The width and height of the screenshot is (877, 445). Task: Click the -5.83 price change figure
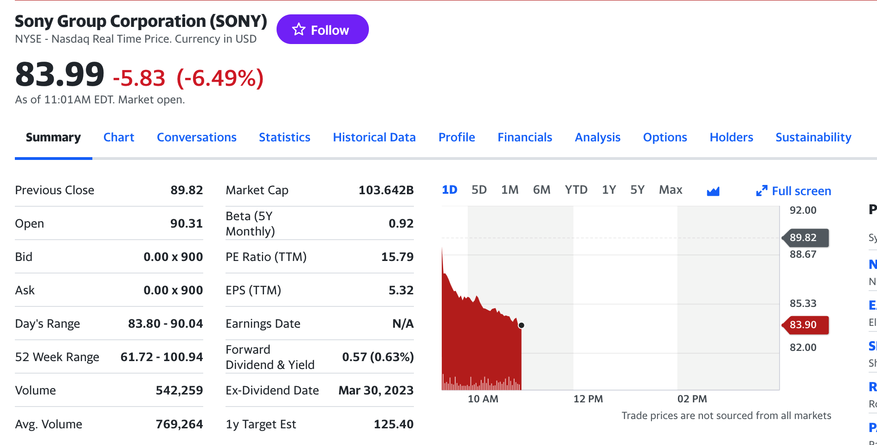139,78
